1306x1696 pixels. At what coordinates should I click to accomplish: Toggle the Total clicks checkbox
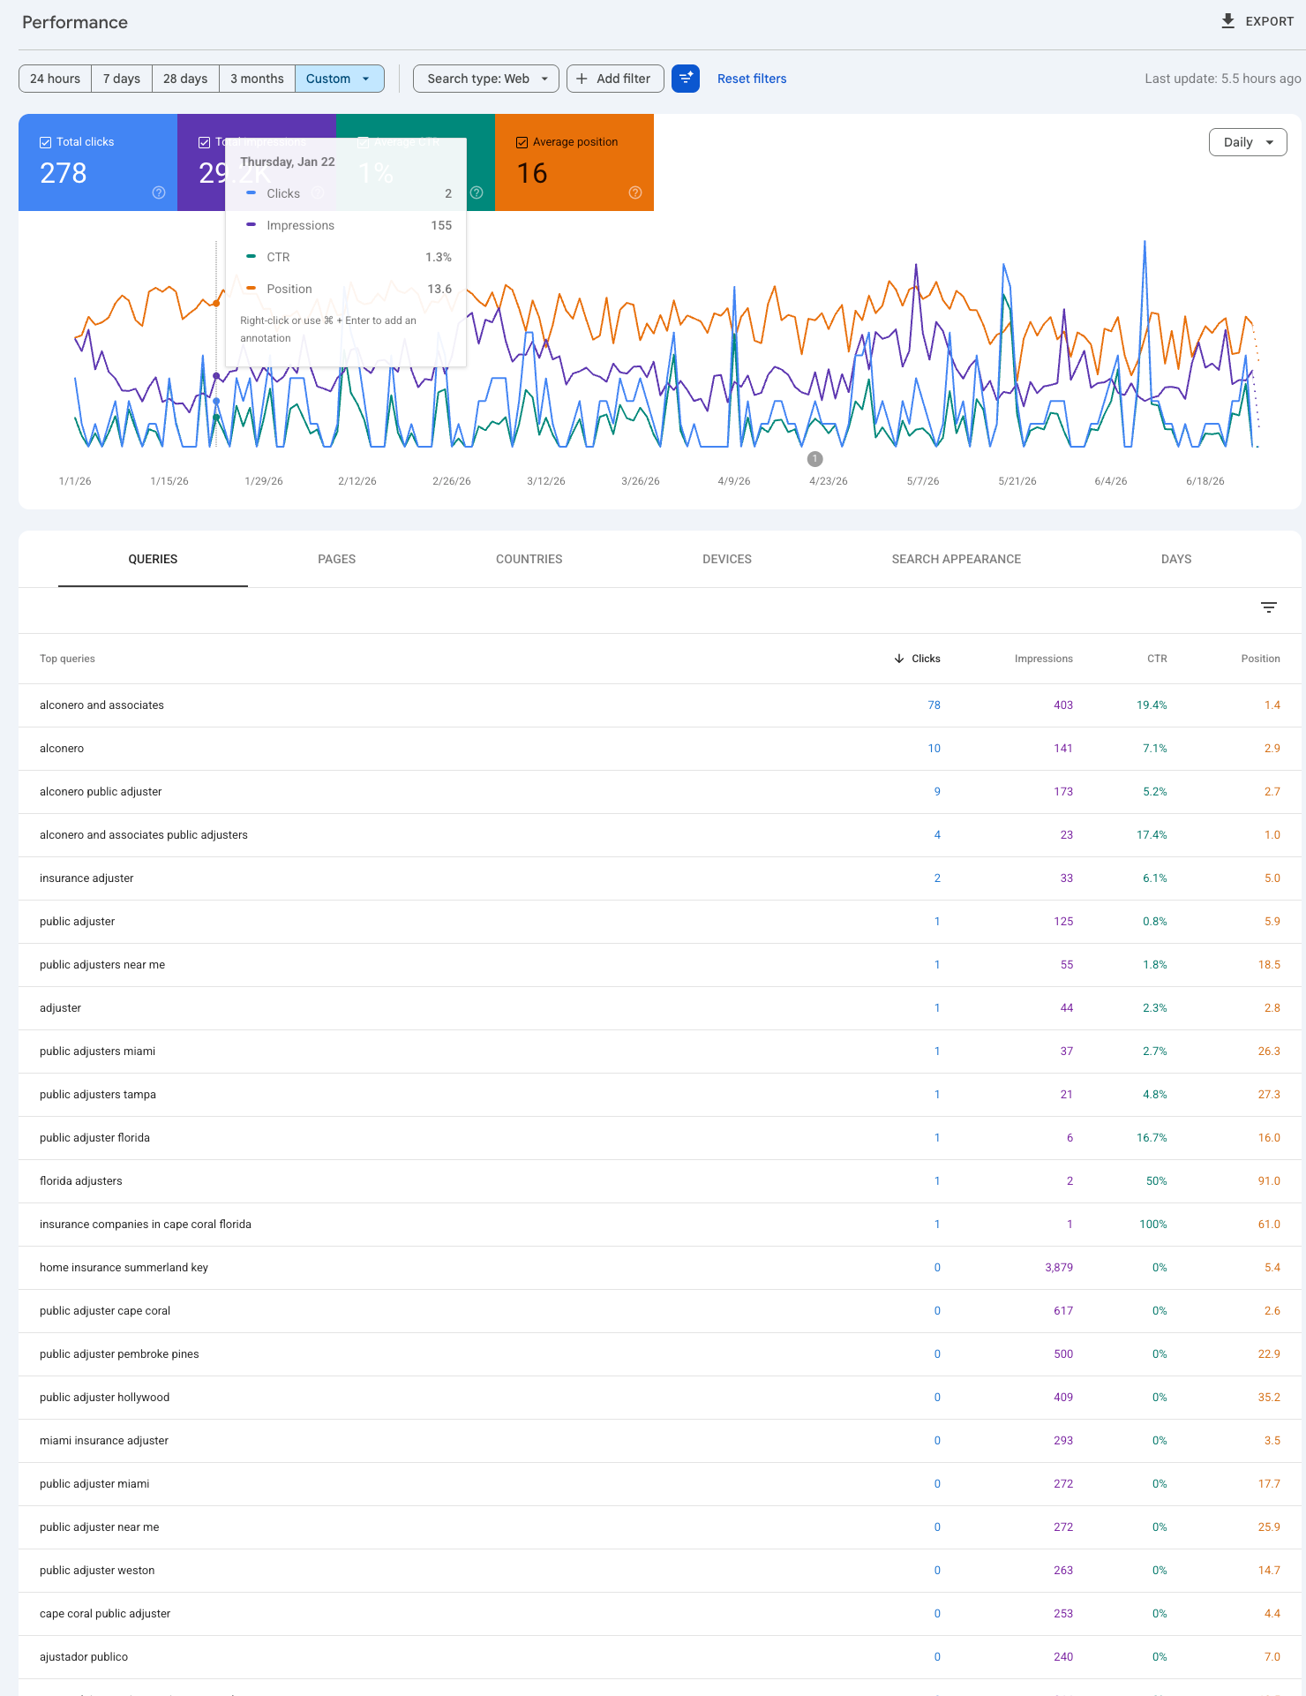[46, 142]
